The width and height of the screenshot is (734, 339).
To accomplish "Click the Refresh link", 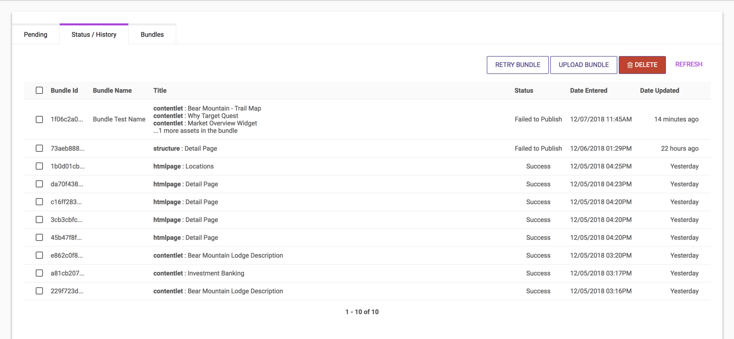I will (x=688, y=64).
